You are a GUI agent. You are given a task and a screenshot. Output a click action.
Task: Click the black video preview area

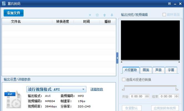coord(150,40)
